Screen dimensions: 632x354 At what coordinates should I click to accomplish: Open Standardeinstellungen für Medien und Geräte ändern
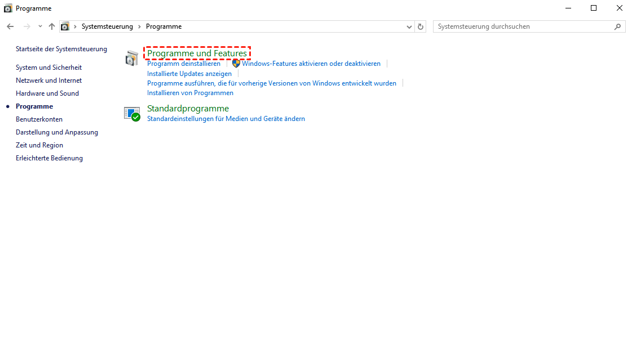tap(226, 119)
